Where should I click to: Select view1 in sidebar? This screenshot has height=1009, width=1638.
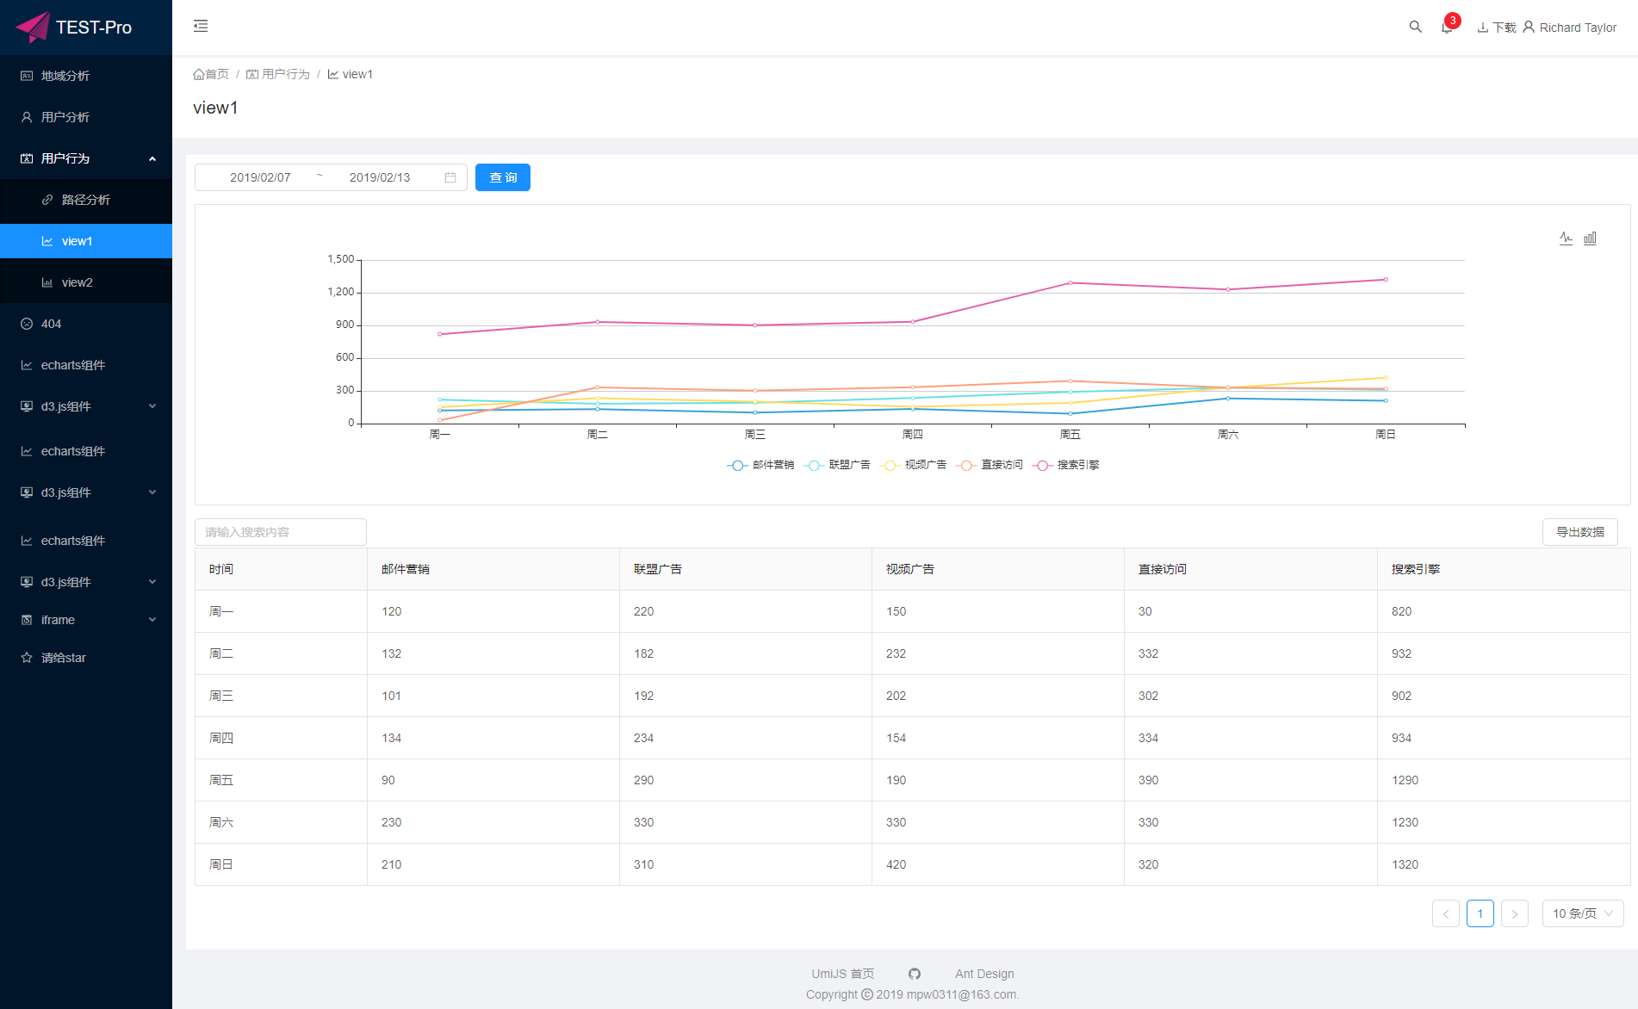(86, 241)
